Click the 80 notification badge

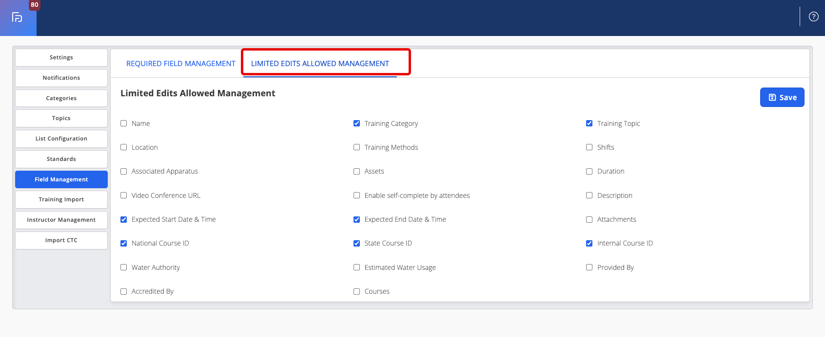pos(35,5)
